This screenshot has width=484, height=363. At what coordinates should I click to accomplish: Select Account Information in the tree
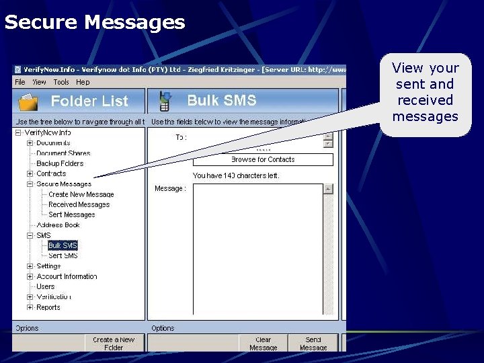[67, 276]
